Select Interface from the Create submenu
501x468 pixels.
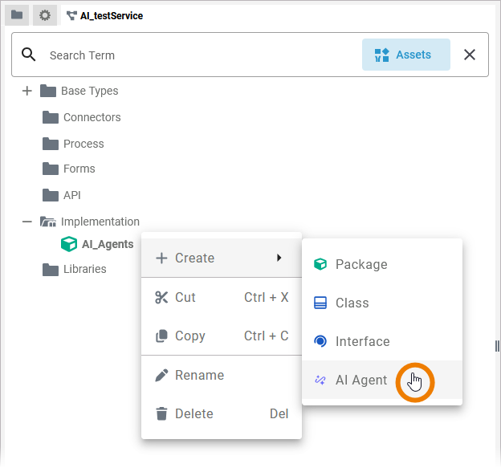coord(362,341)
